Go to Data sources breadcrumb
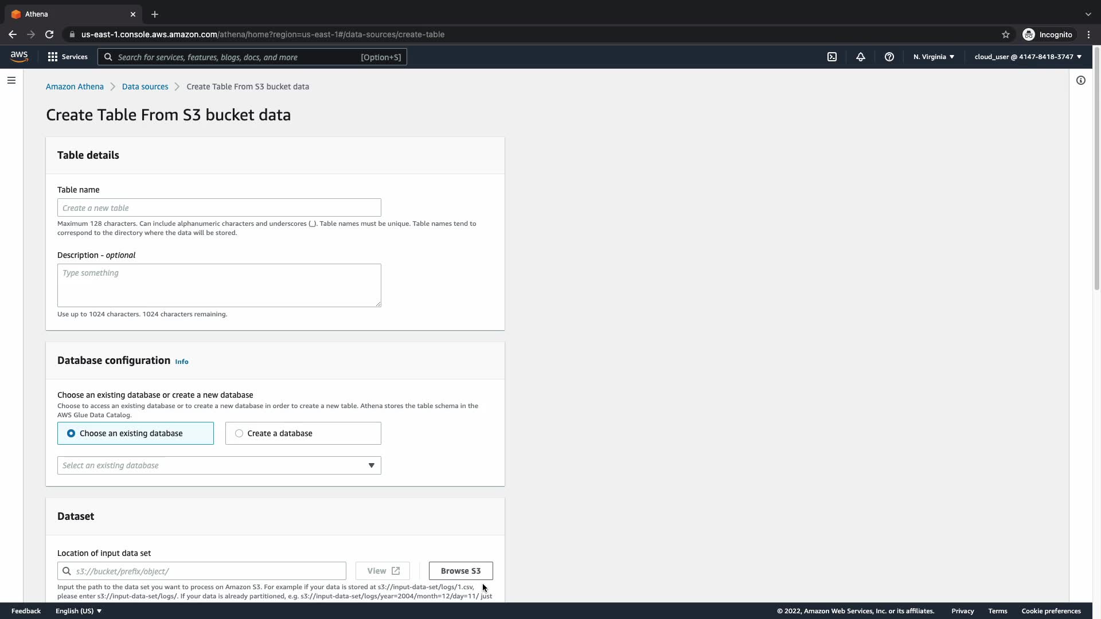This screenshot has width=1101, height=619. click(145, 87)
